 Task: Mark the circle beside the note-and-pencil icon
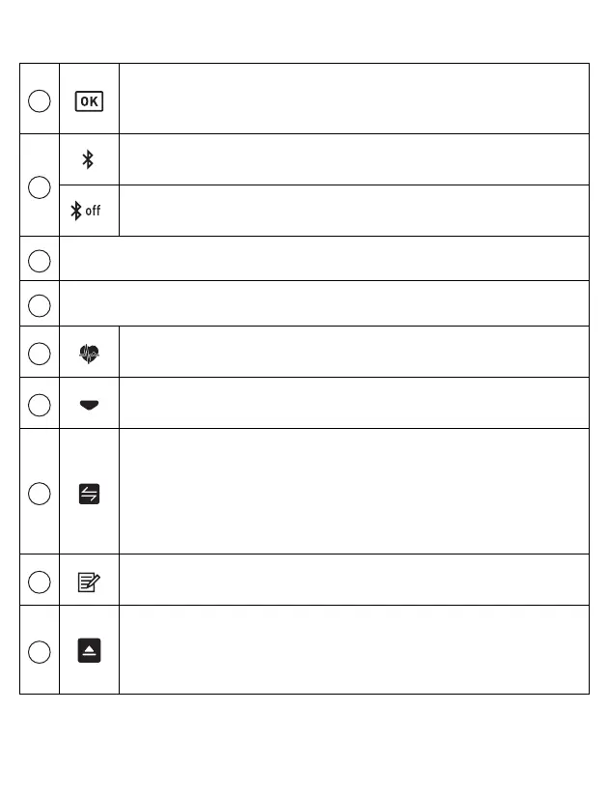[40, 582]
